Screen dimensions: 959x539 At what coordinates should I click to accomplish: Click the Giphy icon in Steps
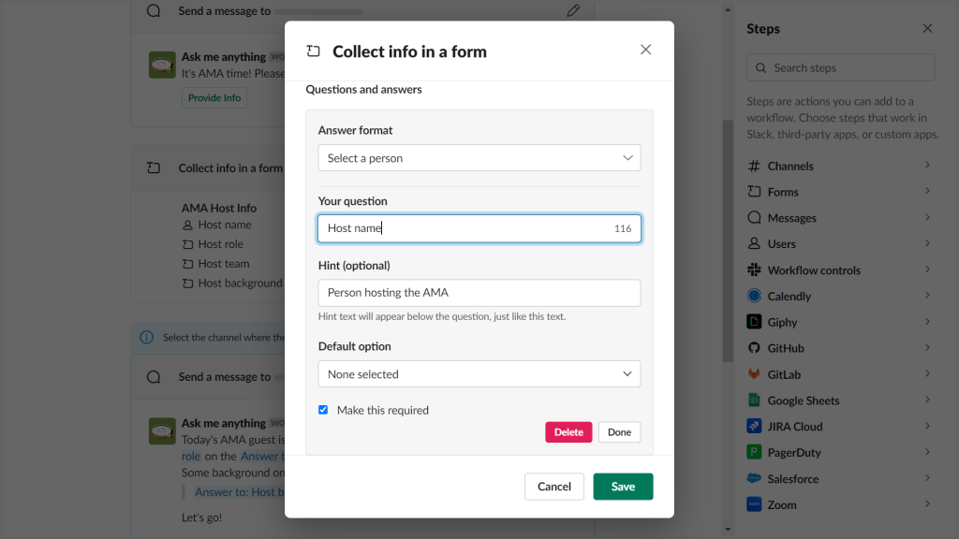(754, 322)
